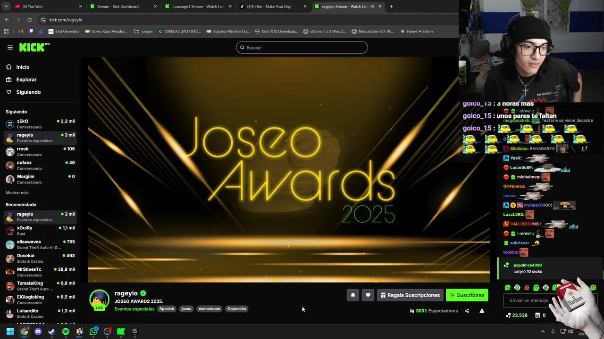Open a new browser tab
Viewport: 604px width, 339px height.
click(x=391, y=7)
